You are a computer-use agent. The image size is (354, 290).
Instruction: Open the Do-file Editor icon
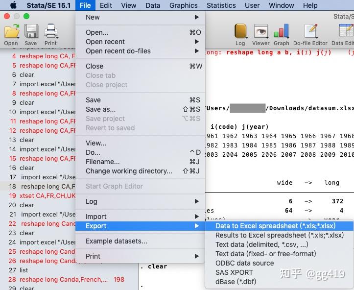pos(310,31)
